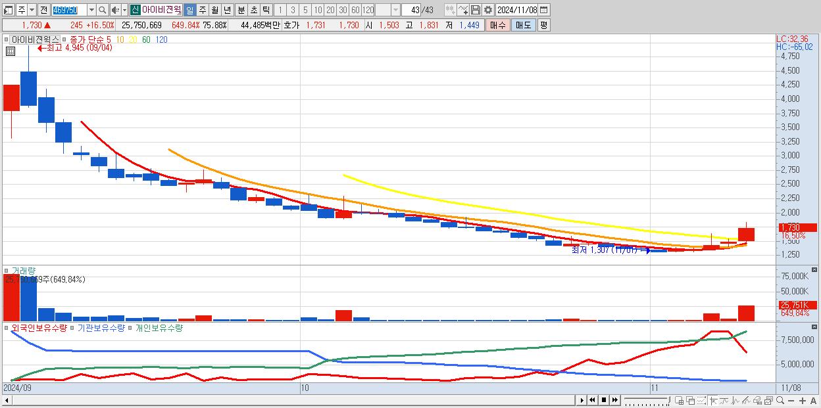The image size is (821, 408).
Task: Play chart replay with play button
Action: [582, 400]
